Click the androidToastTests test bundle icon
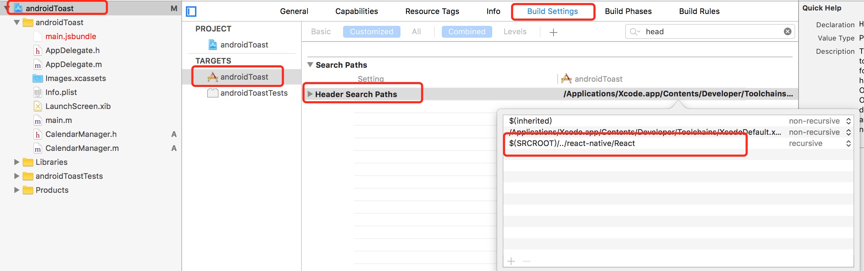The width and height of the screenshot is (864, 271). coord(212,93)
